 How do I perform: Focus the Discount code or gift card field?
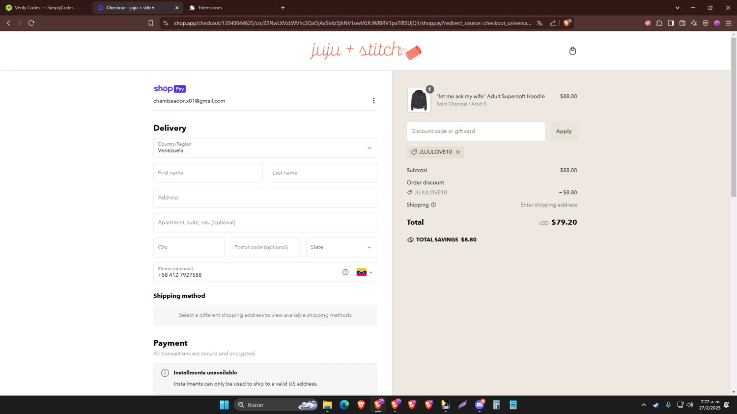point(476,131)
